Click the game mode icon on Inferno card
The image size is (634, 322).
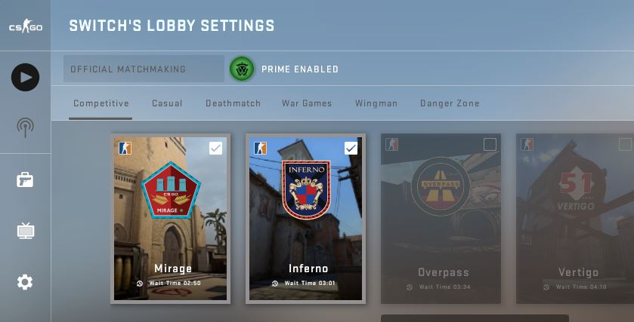tap(260, 148)
